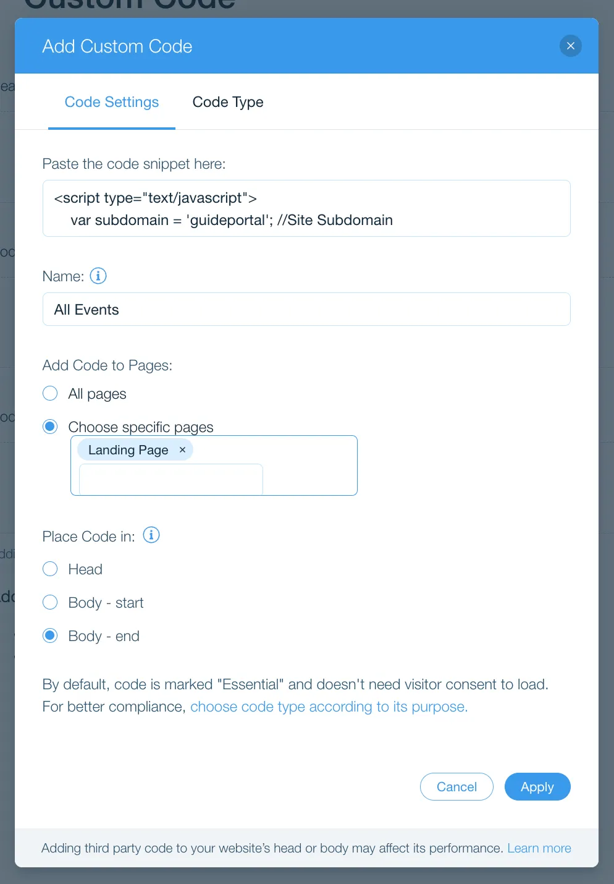The height and width of the screenshot is (884, 614).
Task: Click the info icon next to Name
Action: point(98,276)
